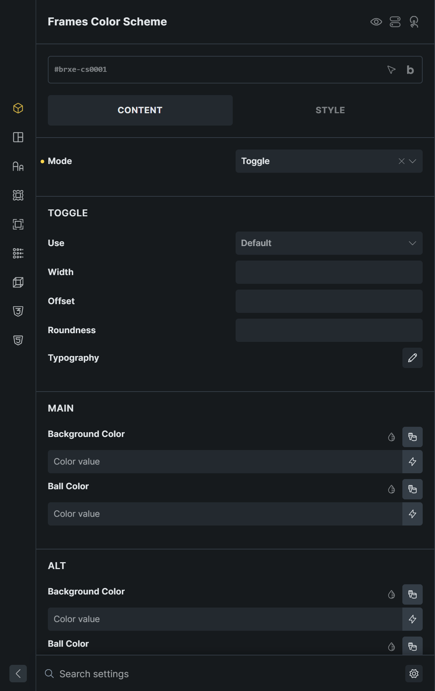Open the conditions toggle-switches icon in header

tap(395, 22)
